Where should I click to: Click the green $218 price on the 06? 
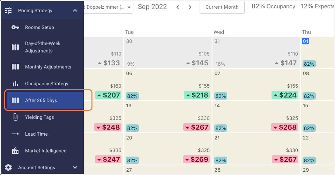pyautogui.click(x=197, y=95)
